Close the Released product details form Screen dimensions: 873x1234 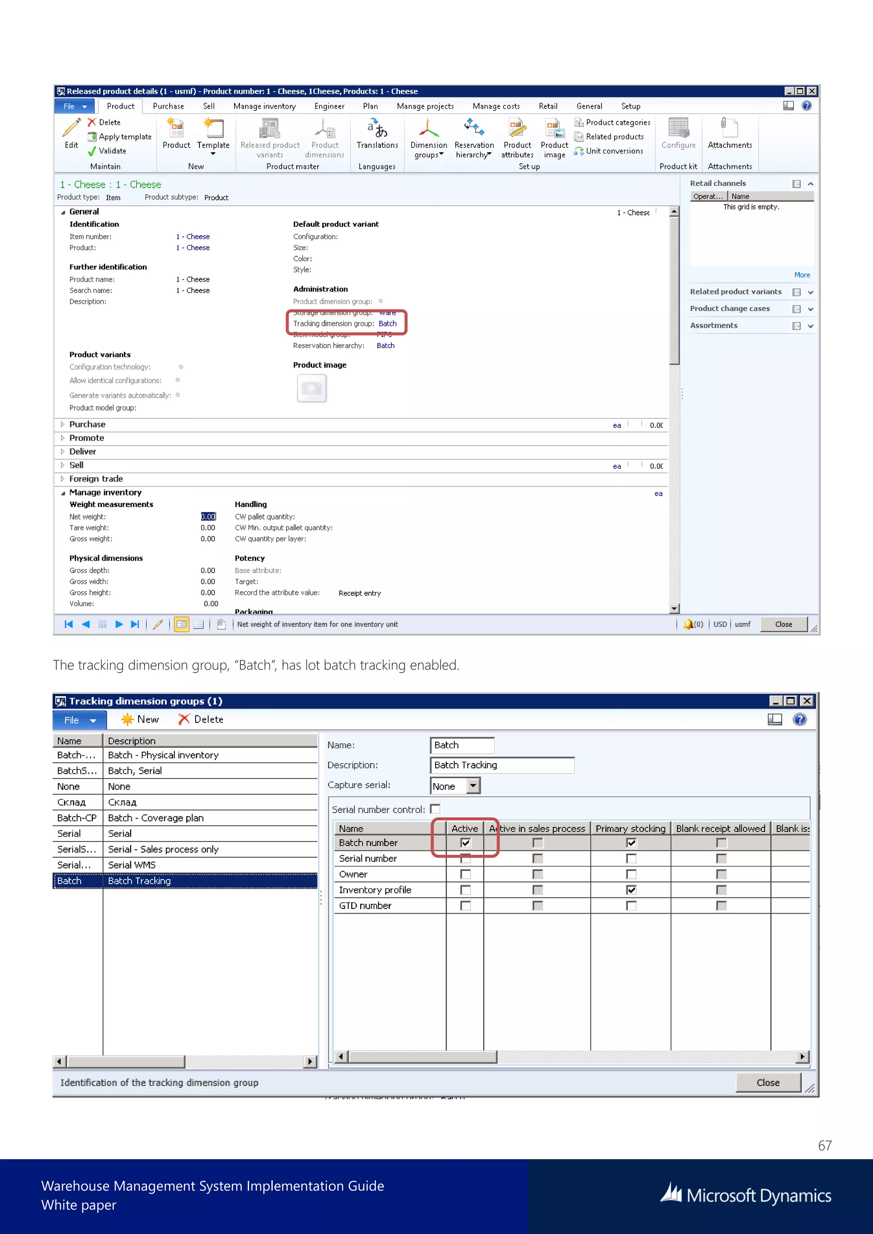pyautogui.click(x=783, y=624)
